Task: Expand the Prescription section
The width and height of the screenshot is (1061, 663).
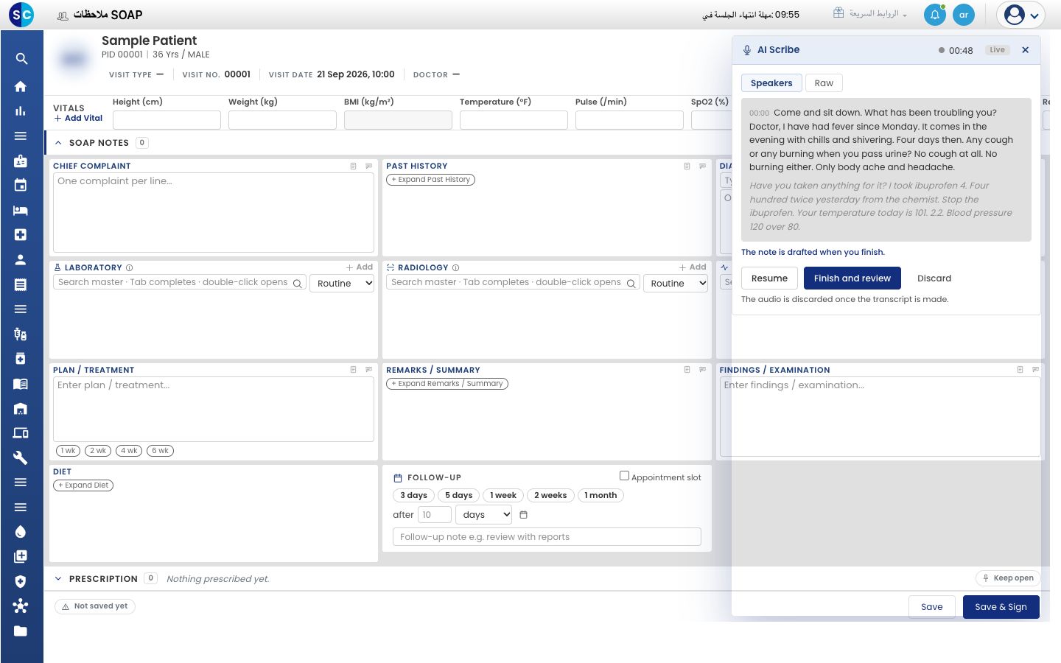Action: click(x=58, y=579)
